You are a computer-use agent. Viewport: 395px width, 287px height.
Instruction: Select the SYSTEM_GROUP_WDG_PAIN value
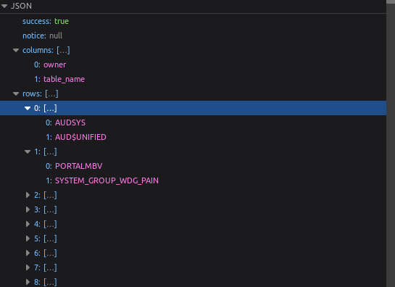point(107,180)
